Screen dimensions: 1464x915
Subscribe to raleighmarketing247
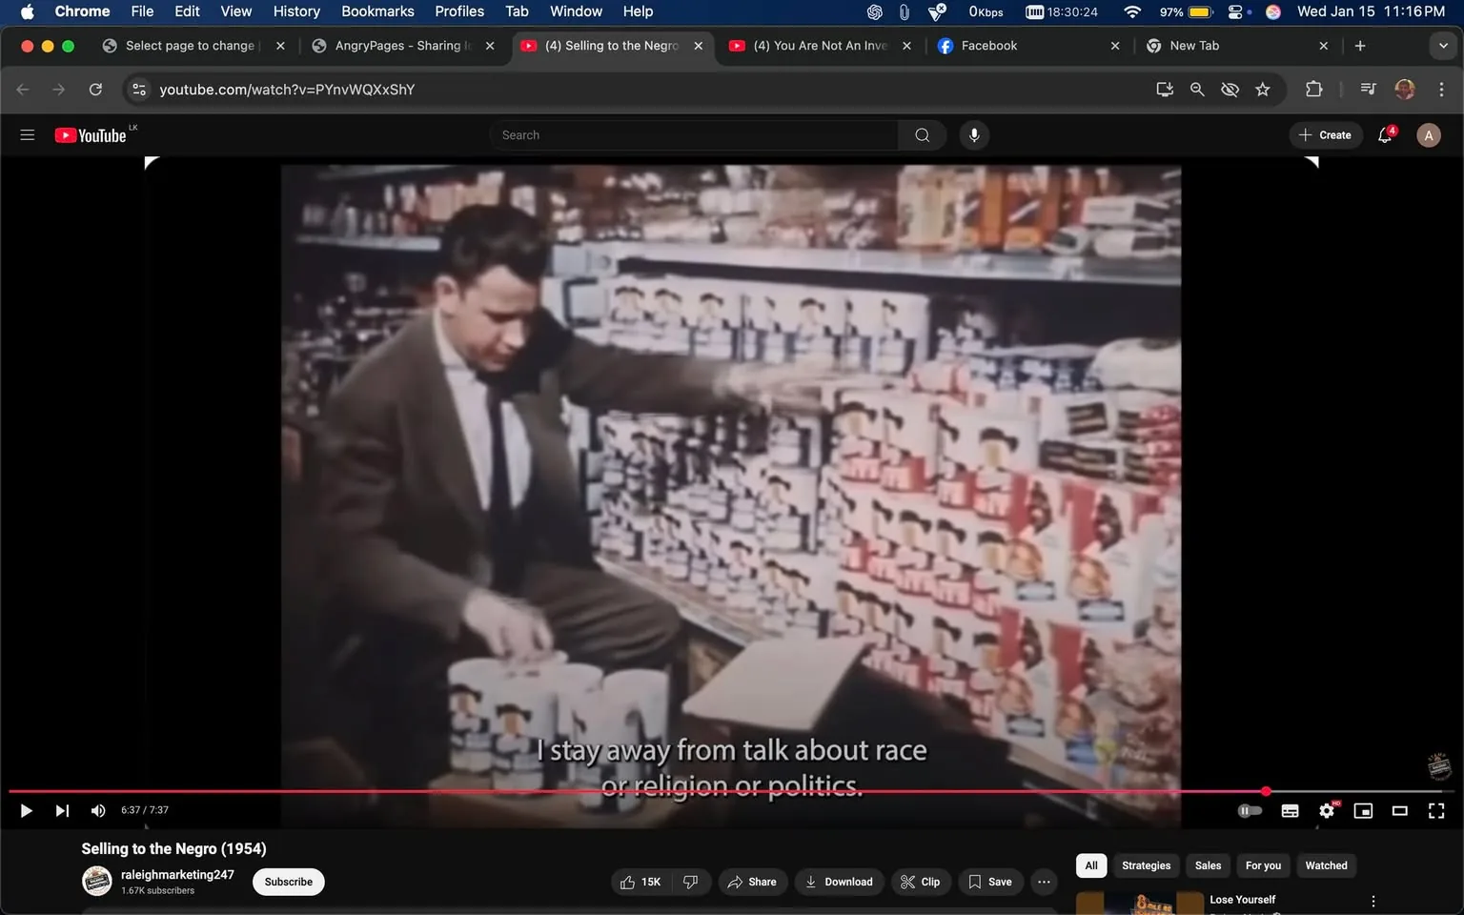pyautogui.click(x=287, y=882)
